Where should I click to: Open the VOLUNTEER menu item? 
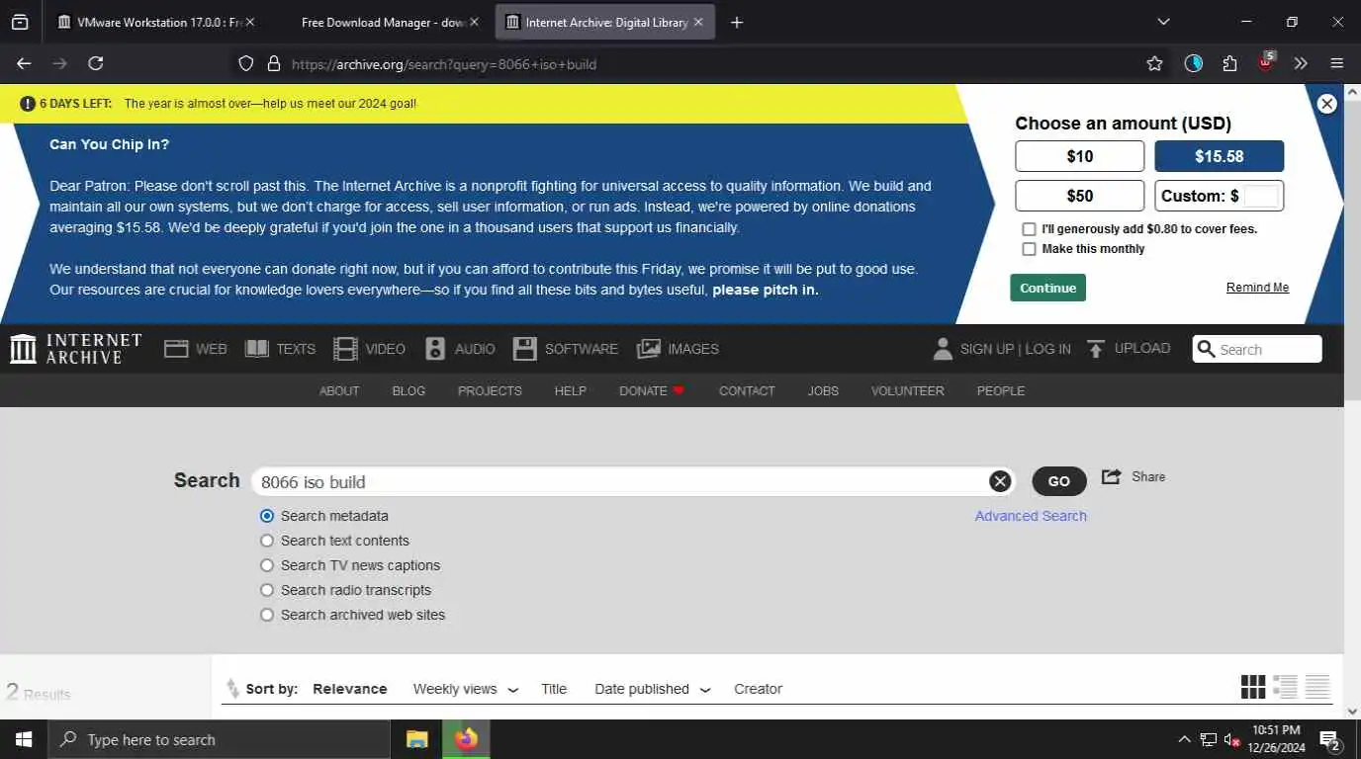pyautogui.click(x=907, y=390)
